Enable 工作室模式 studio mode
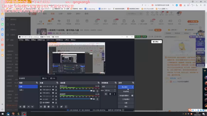The height and width of the screenshot is (116, 207). click(x=126, y=99)
